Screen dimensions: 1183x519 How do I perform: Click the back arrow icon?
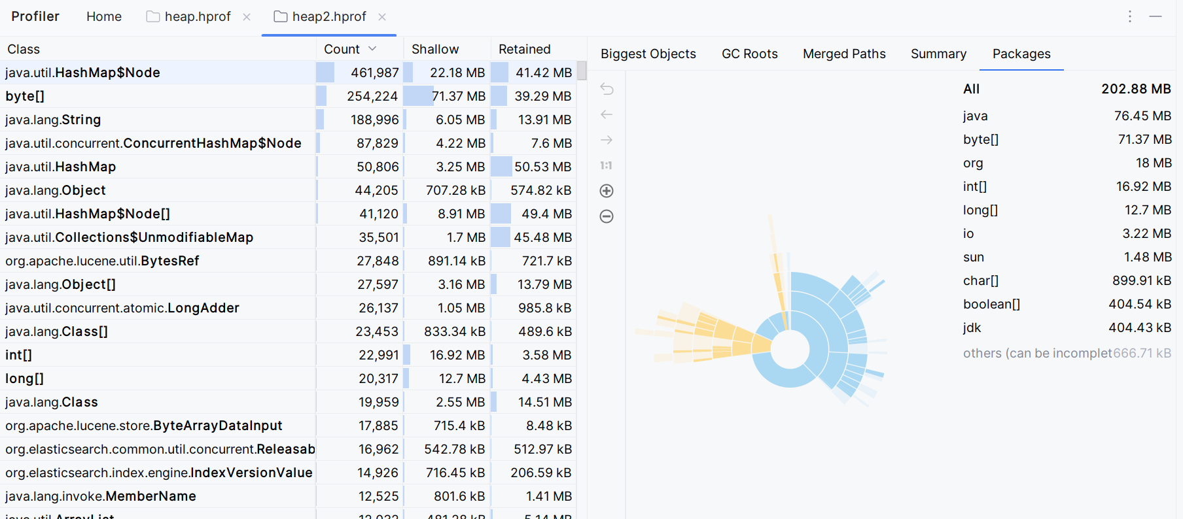607,114
